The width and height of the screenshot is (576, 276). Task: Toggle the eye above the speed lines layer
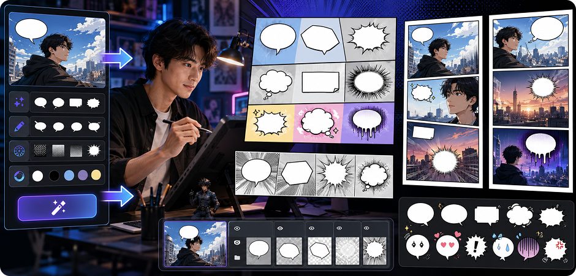pyautogui.click(x=339, y=228)
